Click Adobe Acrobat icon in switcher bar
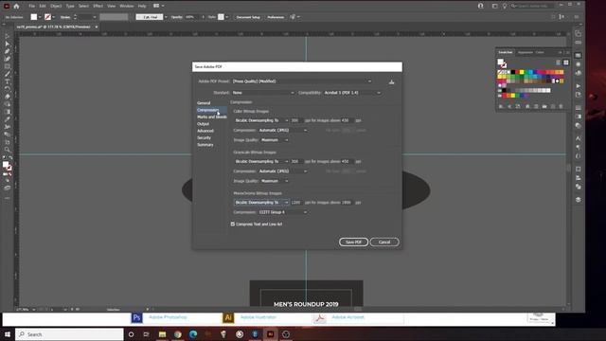Screen dimensions: 606x341 pyautogui.click(x=320, y=318)
